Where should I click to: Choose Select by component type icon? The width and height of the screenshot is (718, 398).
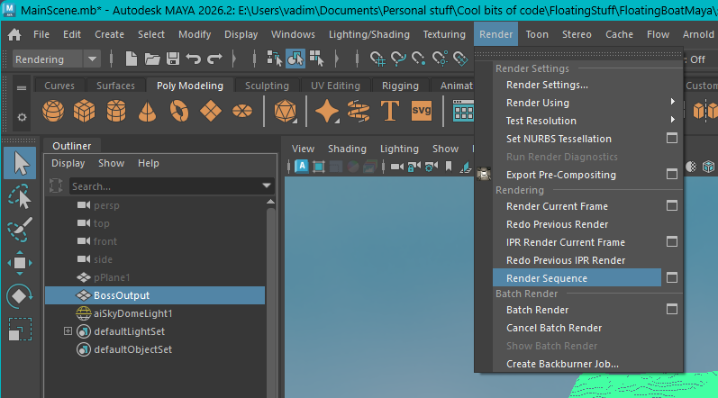coord(316,59)
